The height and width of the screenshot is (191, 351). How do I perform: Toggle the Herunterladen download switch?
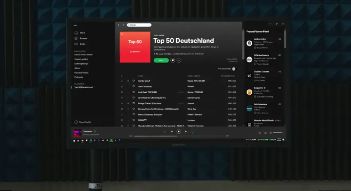(234, 69)
